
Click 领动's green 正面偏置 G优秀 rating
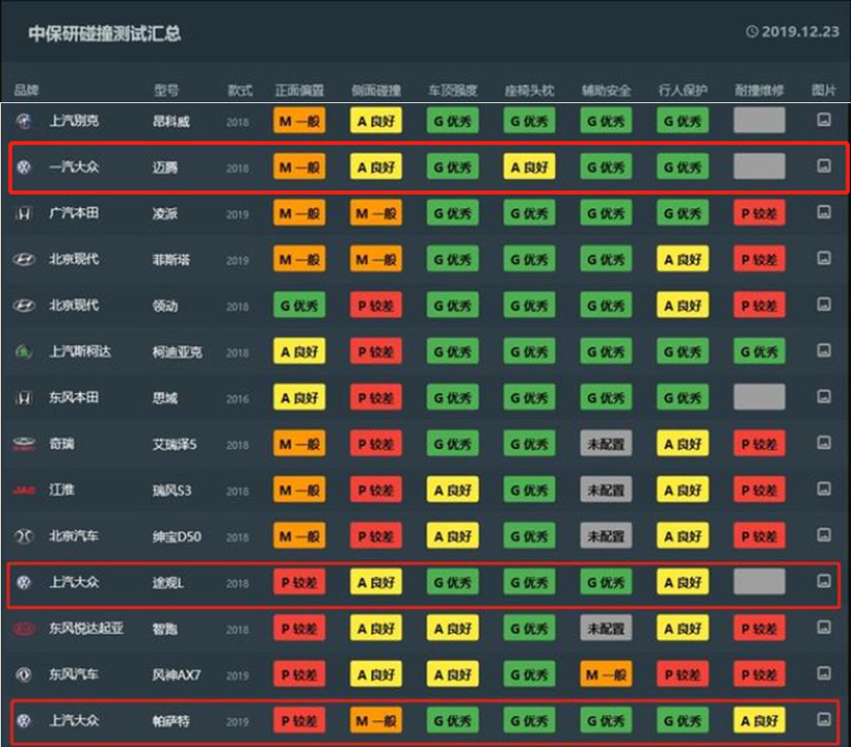pyautogui.click(x=299, y=305)
